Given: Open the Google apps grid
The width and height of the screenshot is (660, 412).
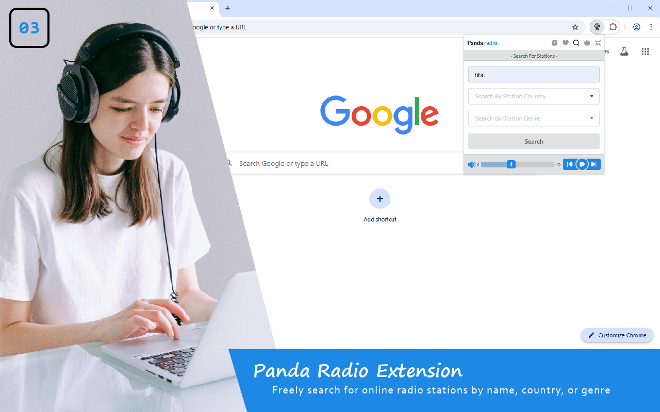Looking at the screenshot, I should [x=645, y=51].
